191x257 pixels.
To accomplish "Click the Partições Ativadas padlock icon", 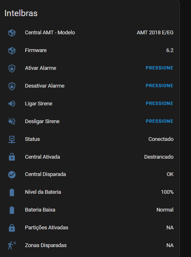I will [x=12, y=228].
